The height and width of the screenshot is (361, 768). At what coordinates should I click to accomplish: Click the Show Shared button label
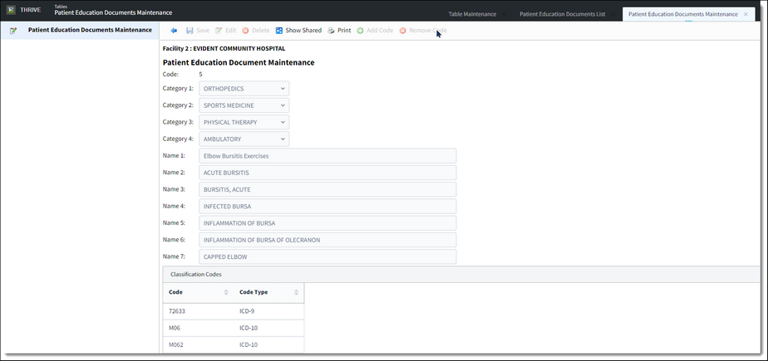coord(303,31)
